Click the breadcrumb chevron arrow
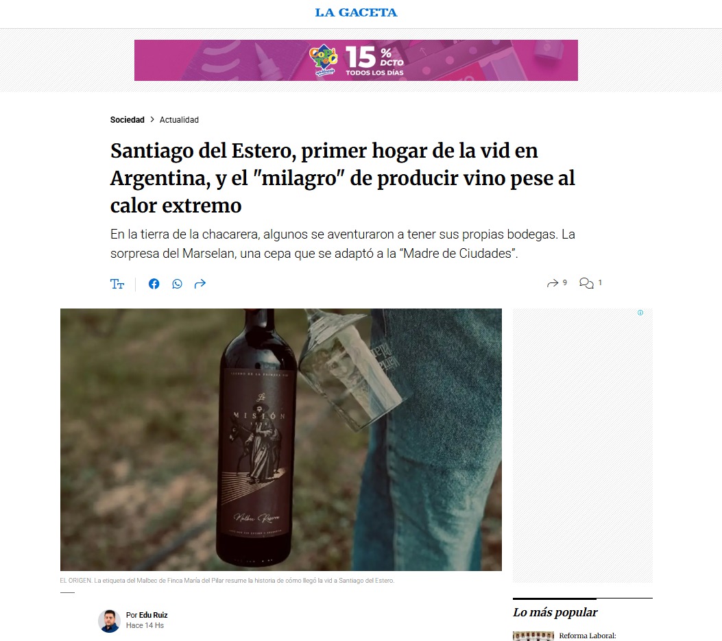This screenshot has width=722, height=641. point(152,119)
